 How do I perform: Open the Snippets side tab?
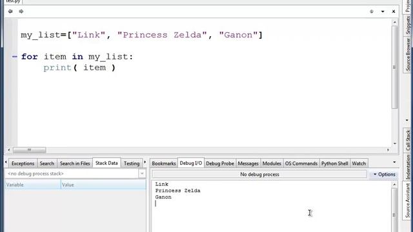click(408, 25)
